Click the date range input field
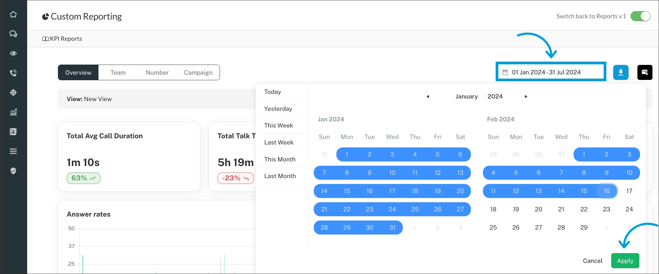The image size is (659, 274). point(551,72)
